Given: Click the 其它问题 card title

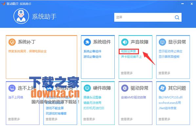Looking at the screenshot, I should [x=177, y=88].
